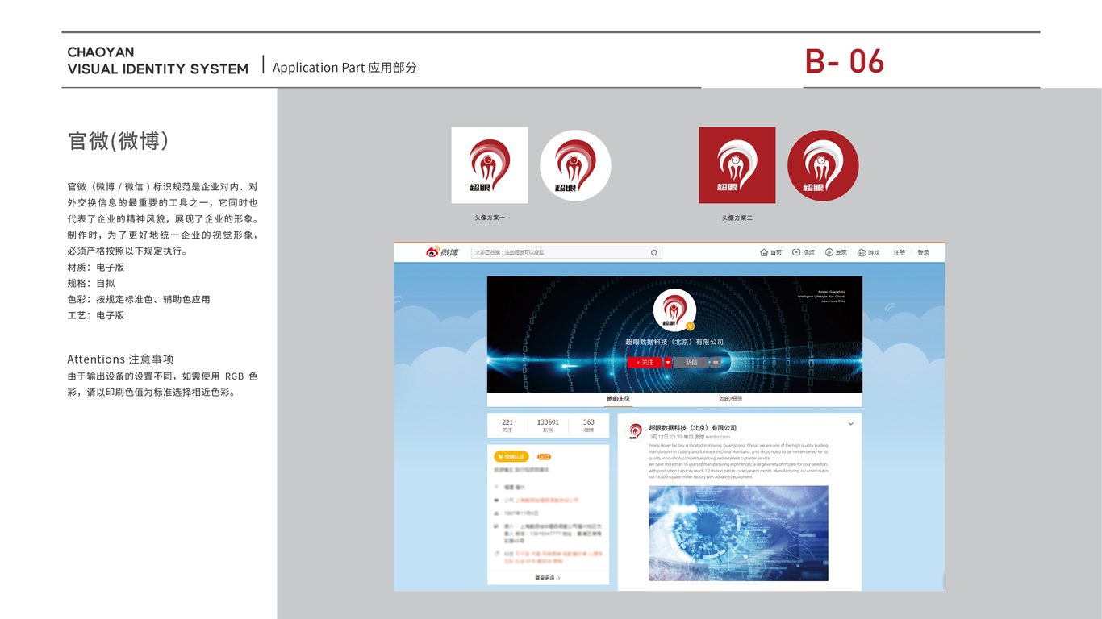Image resolution: width=1102 pixels, height=619 pixels.
Task: Expand 查看更多 at the info card bottom
Action: pos(548,578)
